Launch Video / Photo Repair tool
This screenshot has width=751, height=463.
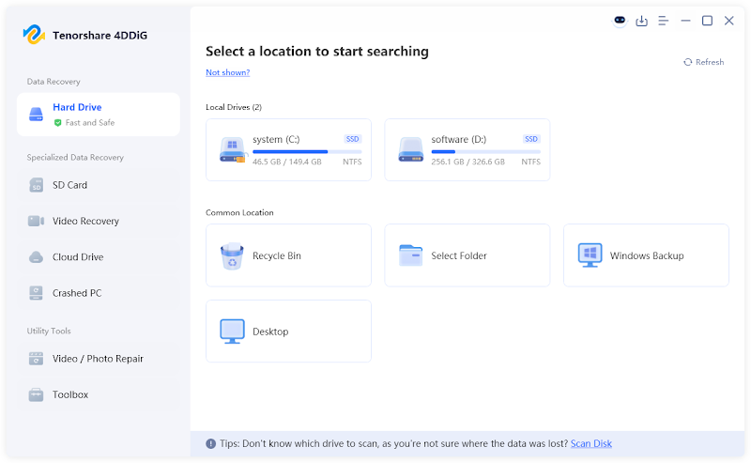(x=99, y=359)
